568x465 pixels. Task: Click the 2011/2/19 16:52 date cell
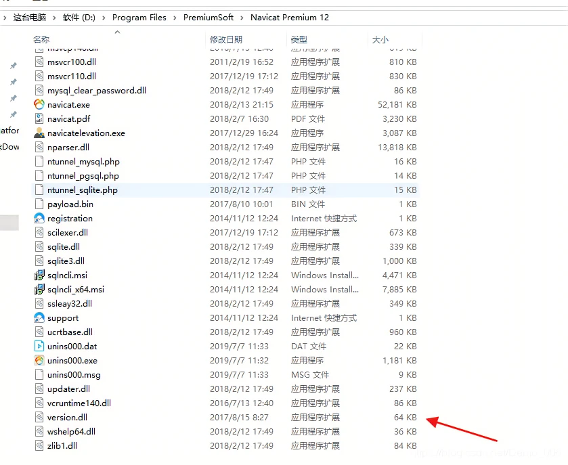[x=242, y=62]
